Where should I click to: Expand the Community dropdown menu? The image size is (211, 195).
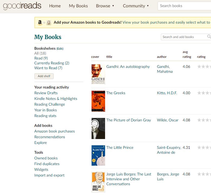tap(136, 6)
